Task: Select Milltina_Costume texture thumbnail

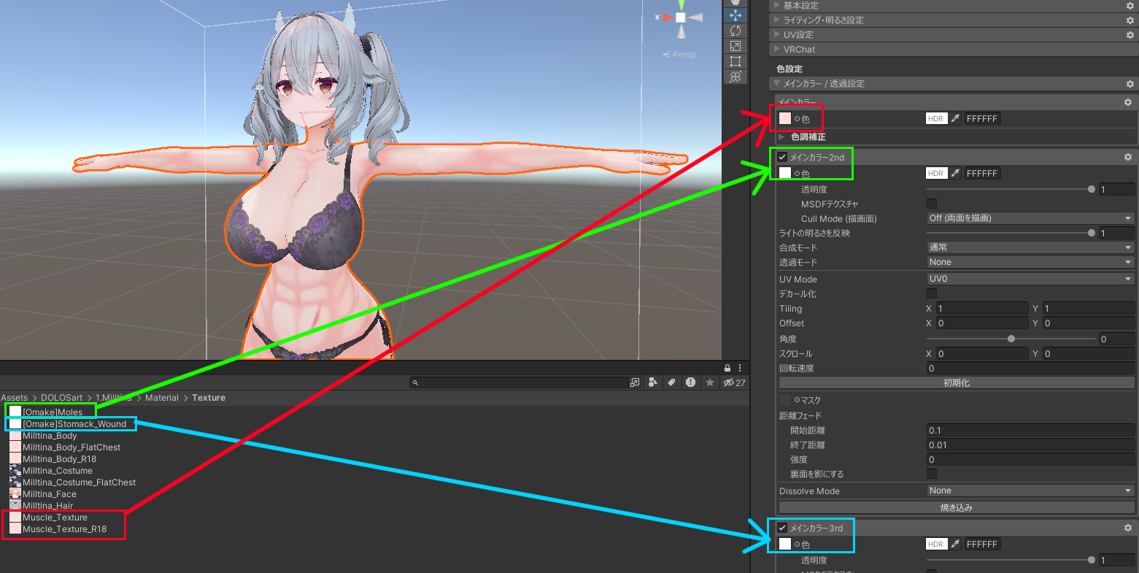Action: tap(15, 471)
